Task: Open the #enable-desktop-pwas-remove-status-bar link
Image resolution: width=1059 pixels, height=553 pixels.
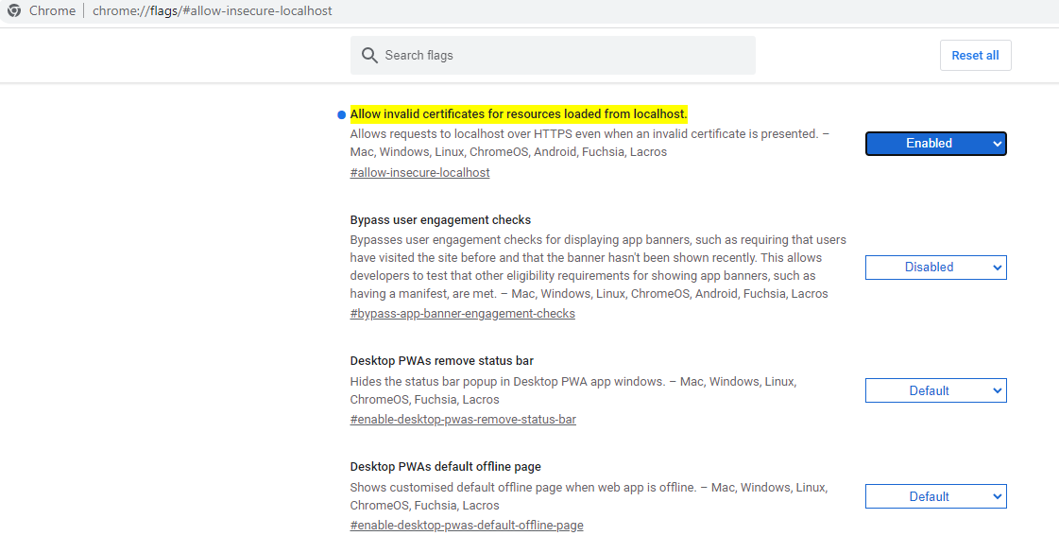Action: coord(463,419)
